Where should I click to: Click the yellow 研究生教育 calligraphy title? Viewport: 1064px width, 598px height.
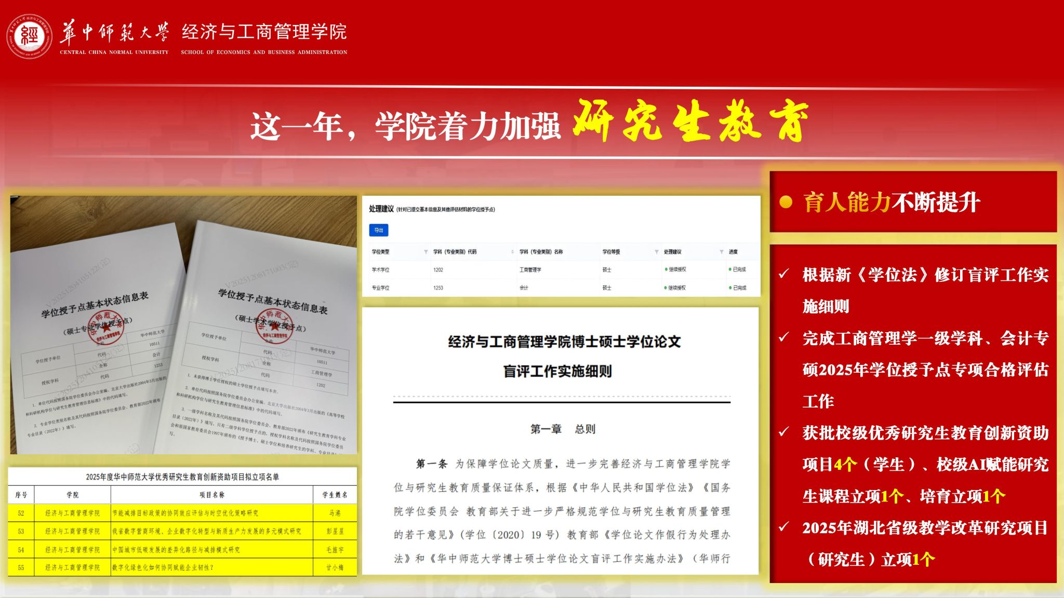(x=690, y=120)
